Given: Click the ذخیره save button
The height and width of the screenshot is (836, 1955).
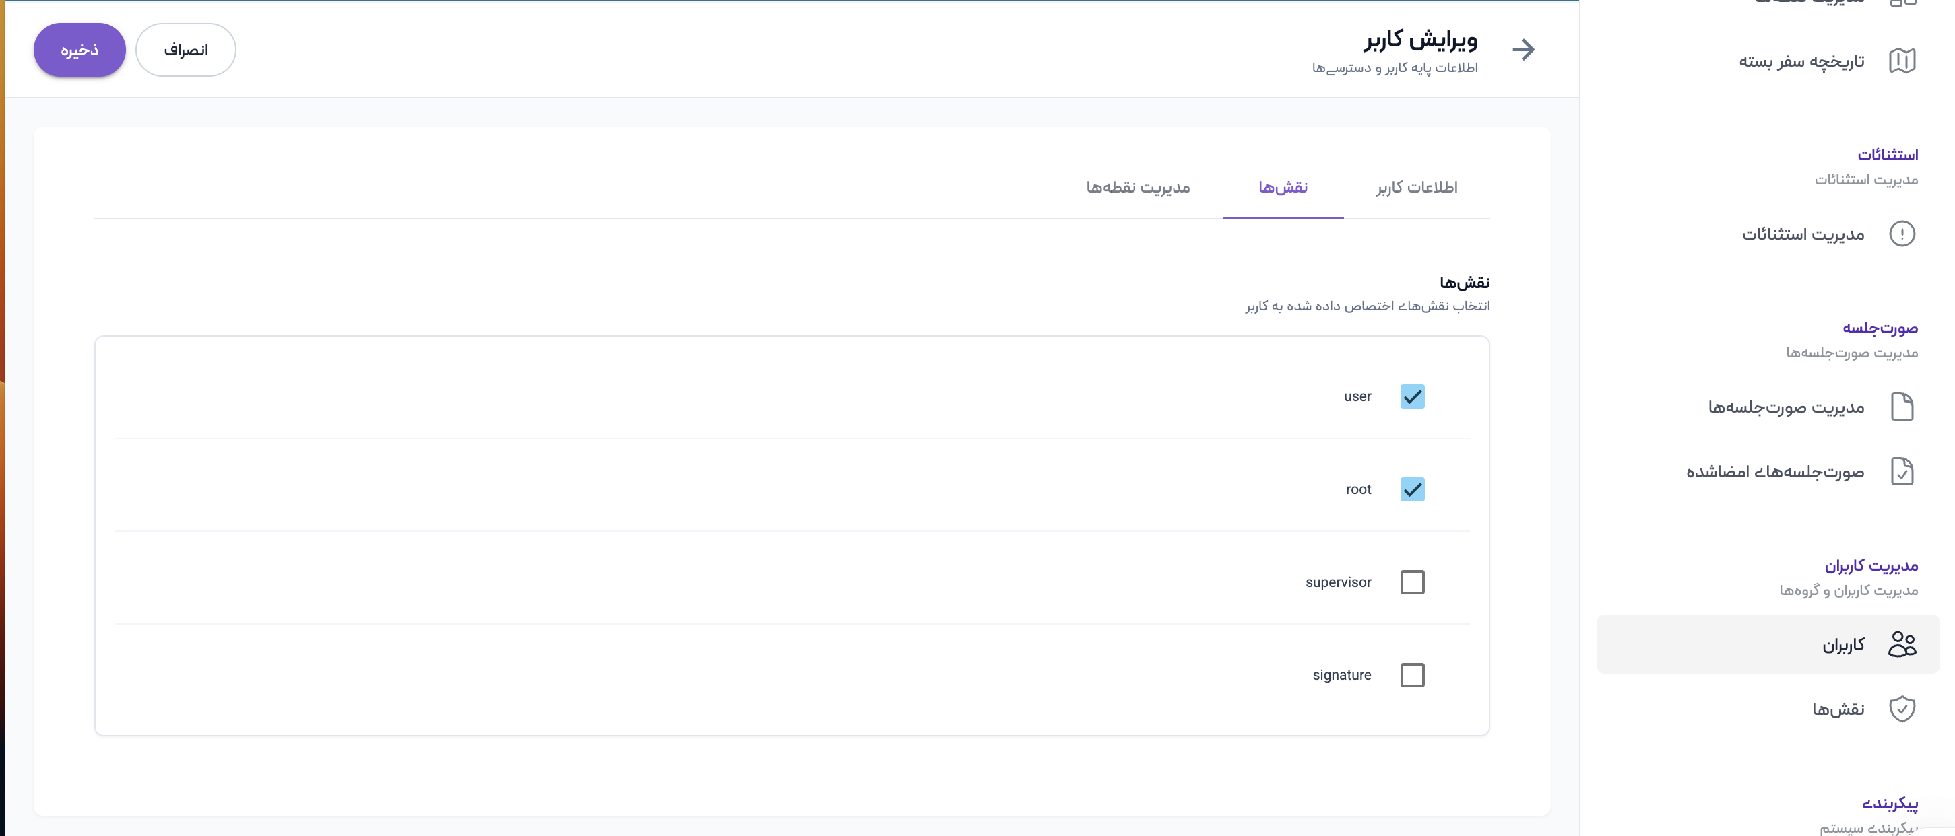Looking at the screenshot, I should 79,50.
